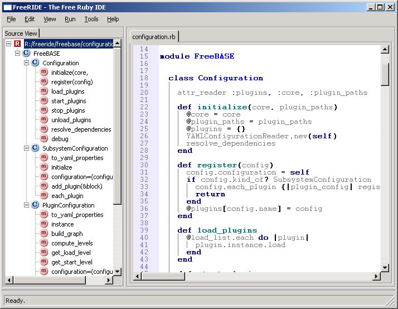Viewport: 398px width, 309px height.
Task: Select get_start_level in the source tree
Action: [x=71, y=262]
